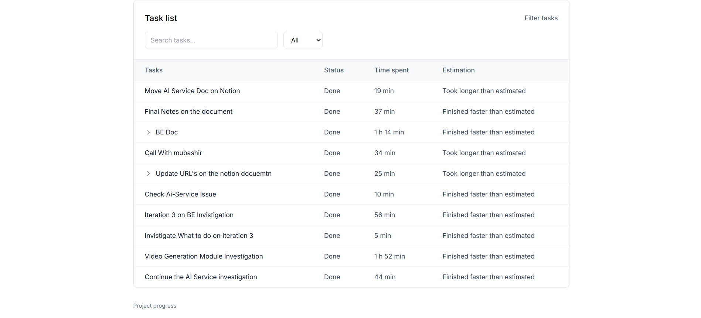Select Move AI Service Doc on Notion task
701x318 pixels.
[x=192, y=91]
